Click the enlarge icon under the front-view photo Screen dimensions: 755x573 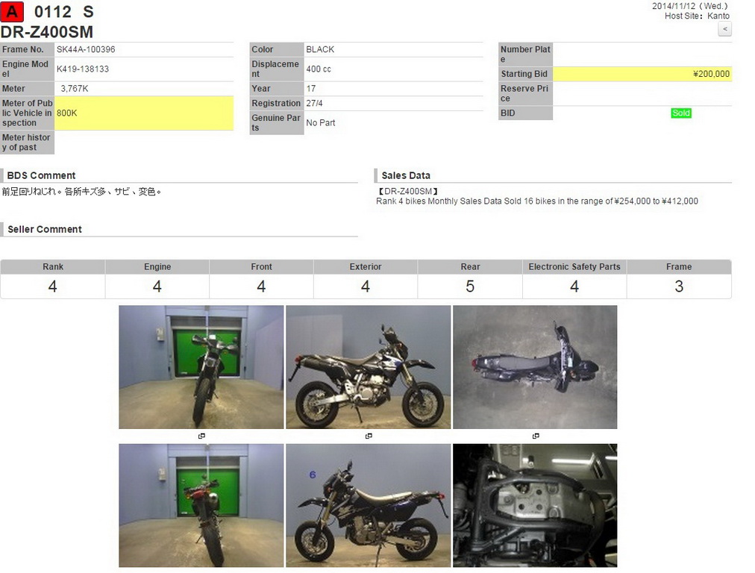[201, 436]
